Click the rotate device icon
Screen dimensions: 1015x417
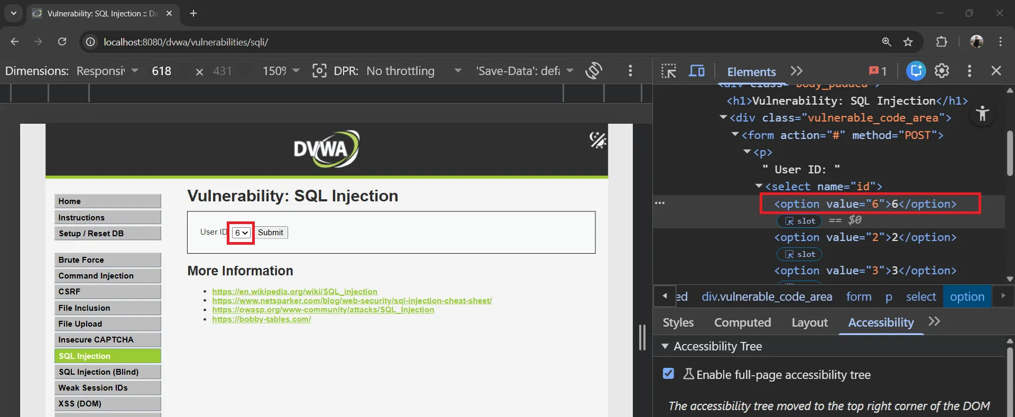tap(594, 70)
